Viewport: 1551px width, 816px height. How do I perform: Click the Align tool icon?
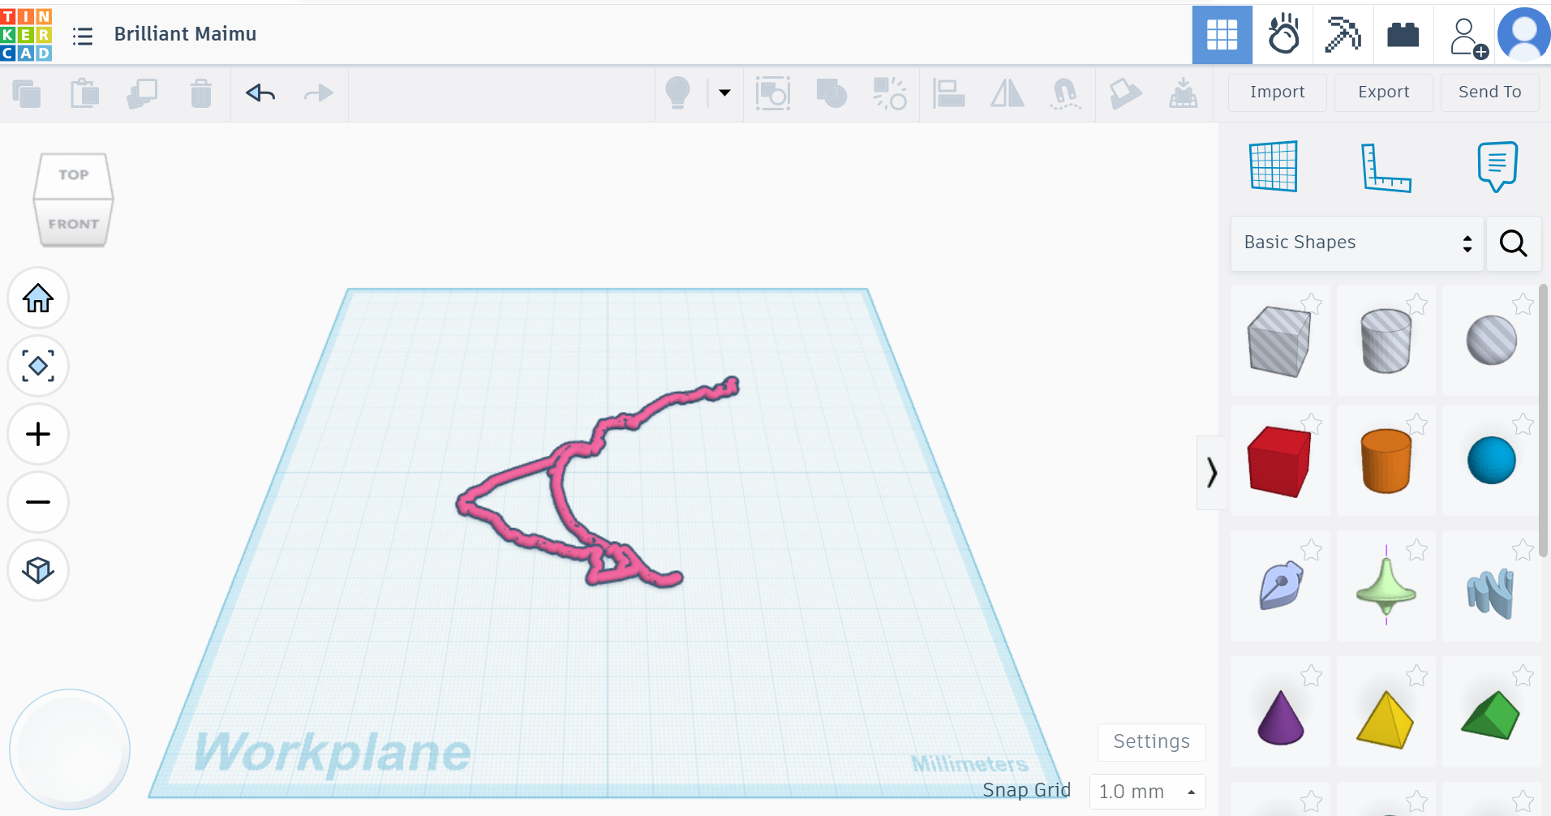tap(948, 94)
